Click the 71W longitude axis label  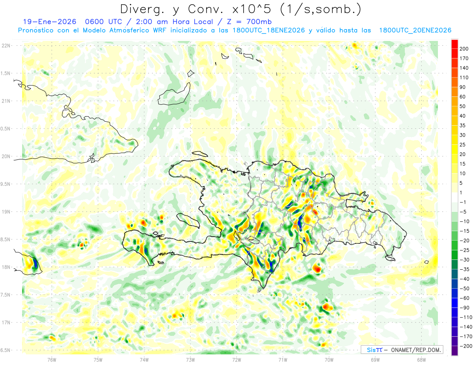click(x=283, y=359)
